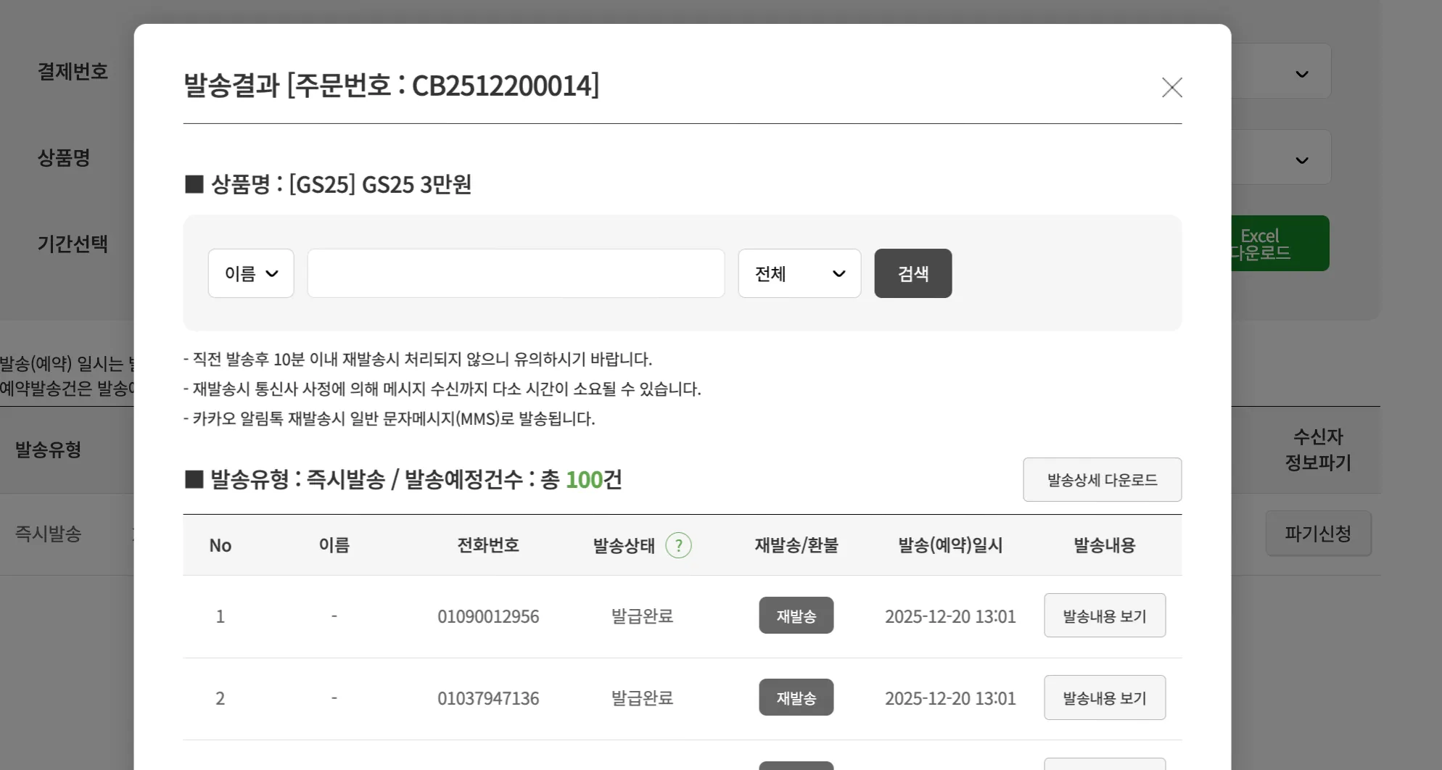
Task: Expand the top-right background dropdown chevron
Action: (1302, 74)
